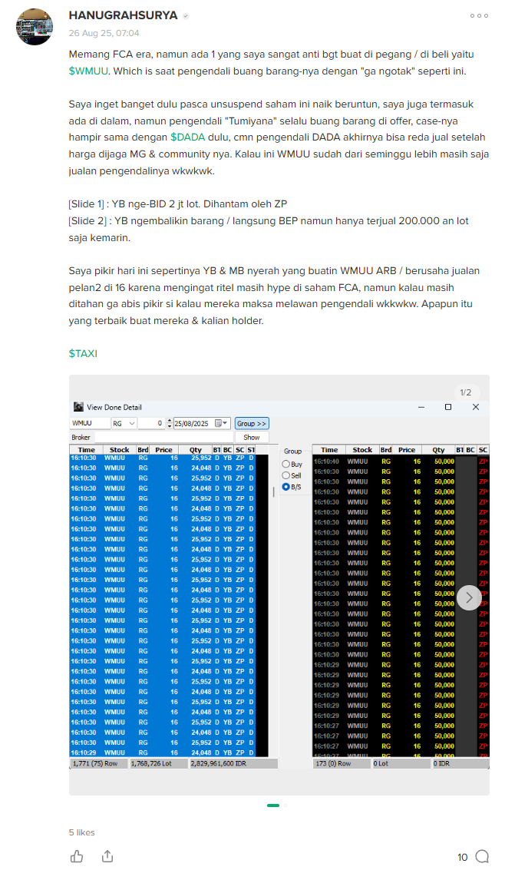Viewport: 505px width, 870px height.
Task: Increase the numeric spinner value
Action: (169, 421)
